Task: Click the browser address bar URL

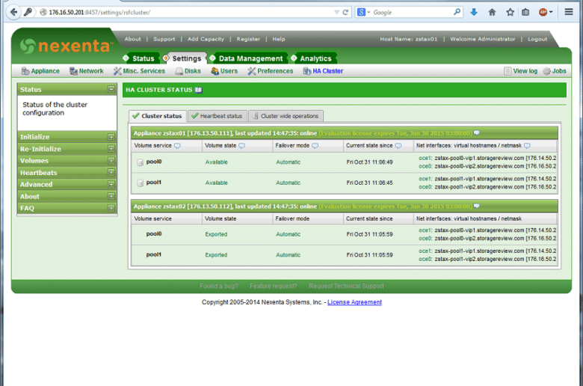Action: click(x=99, y=12)
